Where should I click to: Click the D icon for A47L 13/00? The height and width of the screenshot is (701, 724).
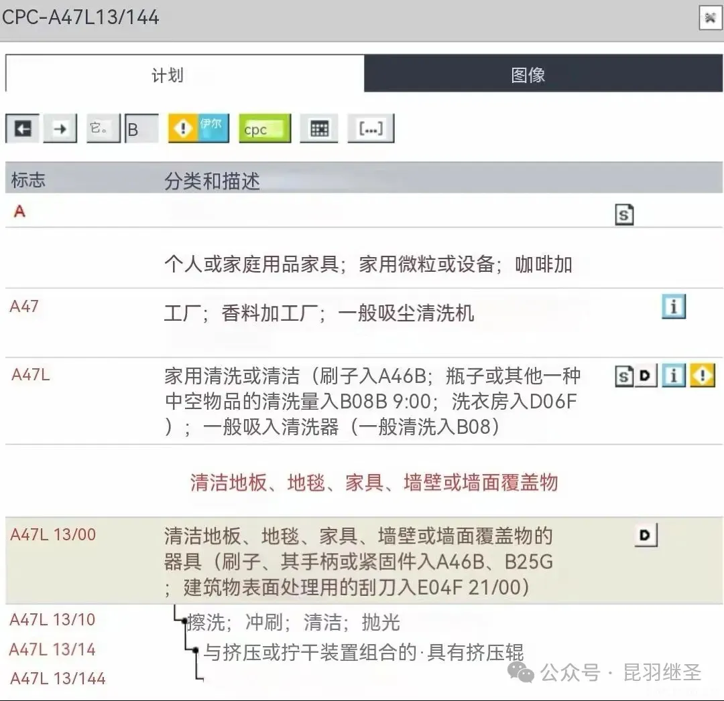tap(646, 535)
